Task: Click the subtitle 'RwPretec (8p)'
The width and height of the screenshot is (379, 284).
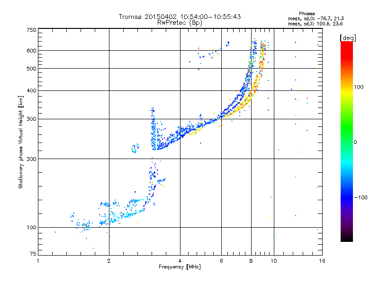Action: tap(180, 23)
